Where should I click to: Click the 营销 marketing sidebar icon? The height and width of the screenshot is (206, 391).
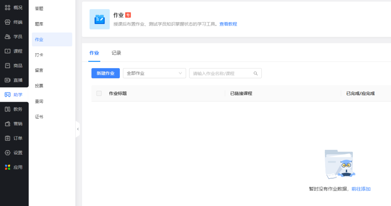(x=8, y=124)
